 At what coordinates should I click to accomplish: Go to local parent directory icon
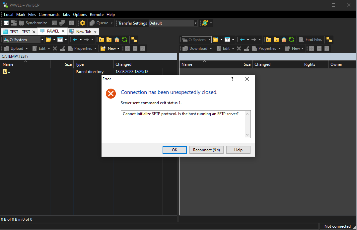101,40
